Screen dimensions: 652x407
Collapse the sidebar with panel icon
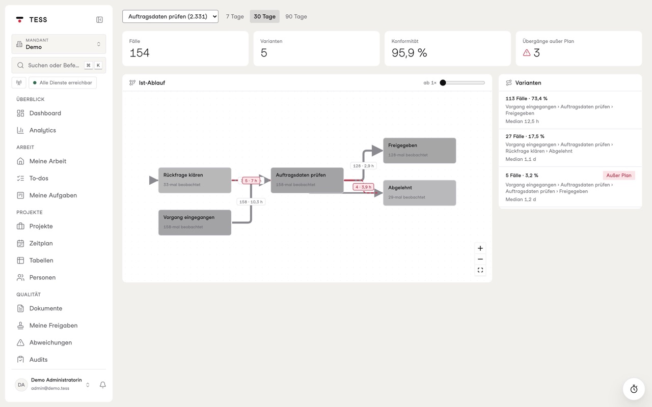(x=99, y=20)
